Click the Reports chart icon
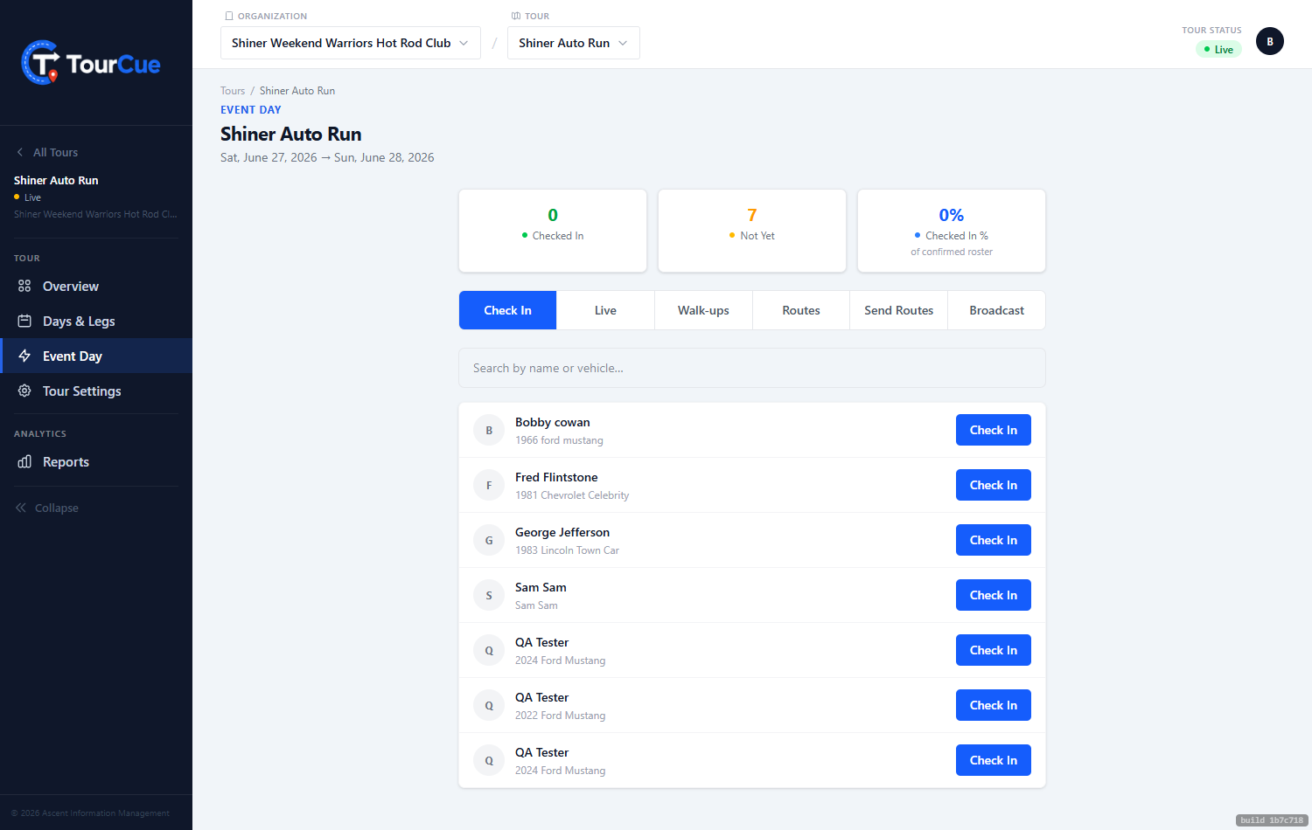The width and height of the screenshot is (1312, 830). click(24, 461)
